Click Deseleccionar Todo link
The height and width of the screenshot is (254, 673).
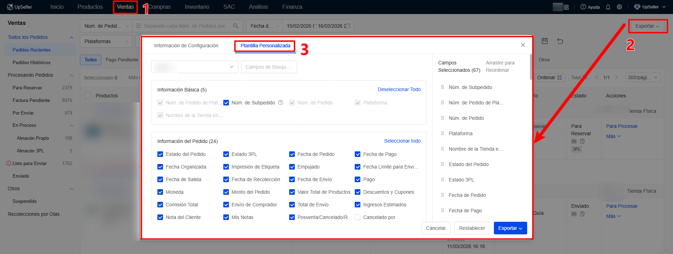point(399,89)
